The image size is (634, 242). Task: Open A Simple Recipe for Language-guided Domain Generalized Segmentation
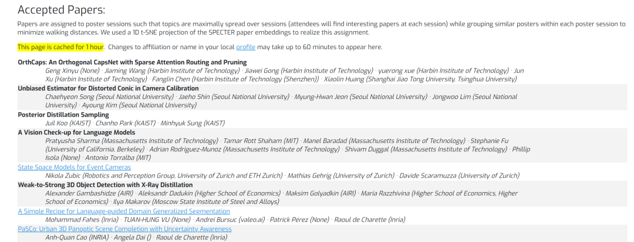click(x=124, y=211)
